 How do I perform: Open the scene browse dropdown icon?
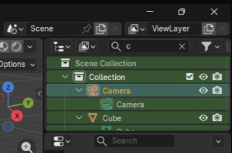[x=15, y=29]
